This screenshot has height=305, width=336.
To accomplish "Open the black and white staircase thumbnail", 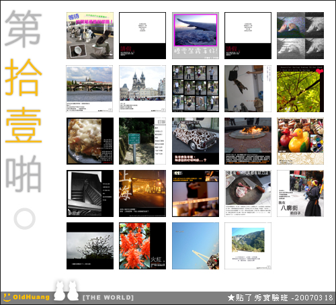I will pos(90,193).
